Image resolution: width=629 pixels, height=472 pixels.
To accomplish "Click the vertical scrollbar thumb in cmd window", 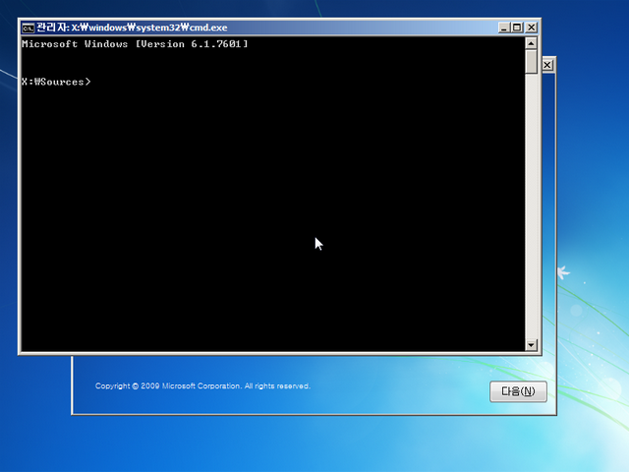I will (531, 61).
